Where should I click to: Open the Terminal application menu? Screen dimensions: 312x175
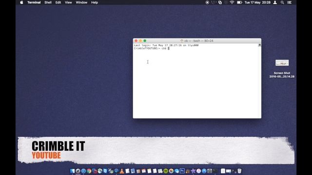(x=34, y=2)
